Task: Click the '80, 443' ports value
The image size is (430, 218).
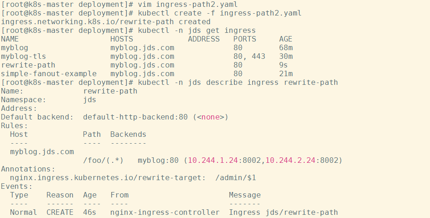Action: coord(249,56)
